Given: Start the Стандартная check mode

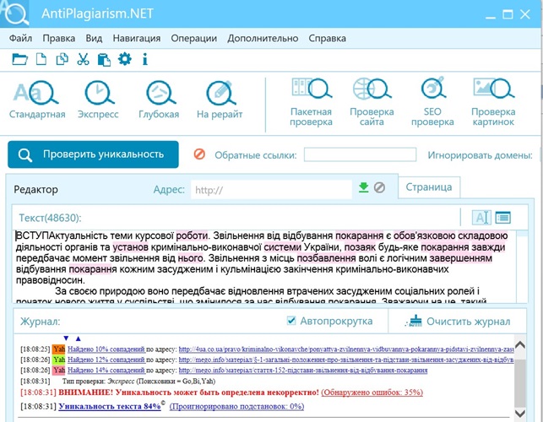Looking at the screenshot, I should (37, 100).
